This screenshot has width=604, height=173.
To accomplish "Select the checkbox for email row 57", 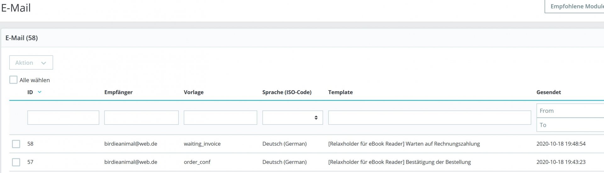I will (x=16, y=162).
